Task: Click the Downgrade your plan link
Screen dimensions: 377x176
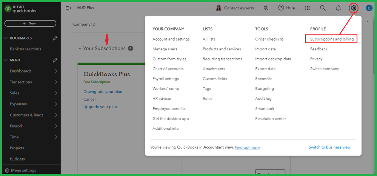Action: pyautogui.click(x=103, y=92)
